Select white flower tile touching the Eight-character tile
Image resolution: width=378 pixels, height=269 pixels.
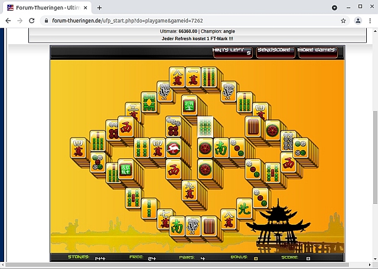pyautogui.click(x=165, y=91)
